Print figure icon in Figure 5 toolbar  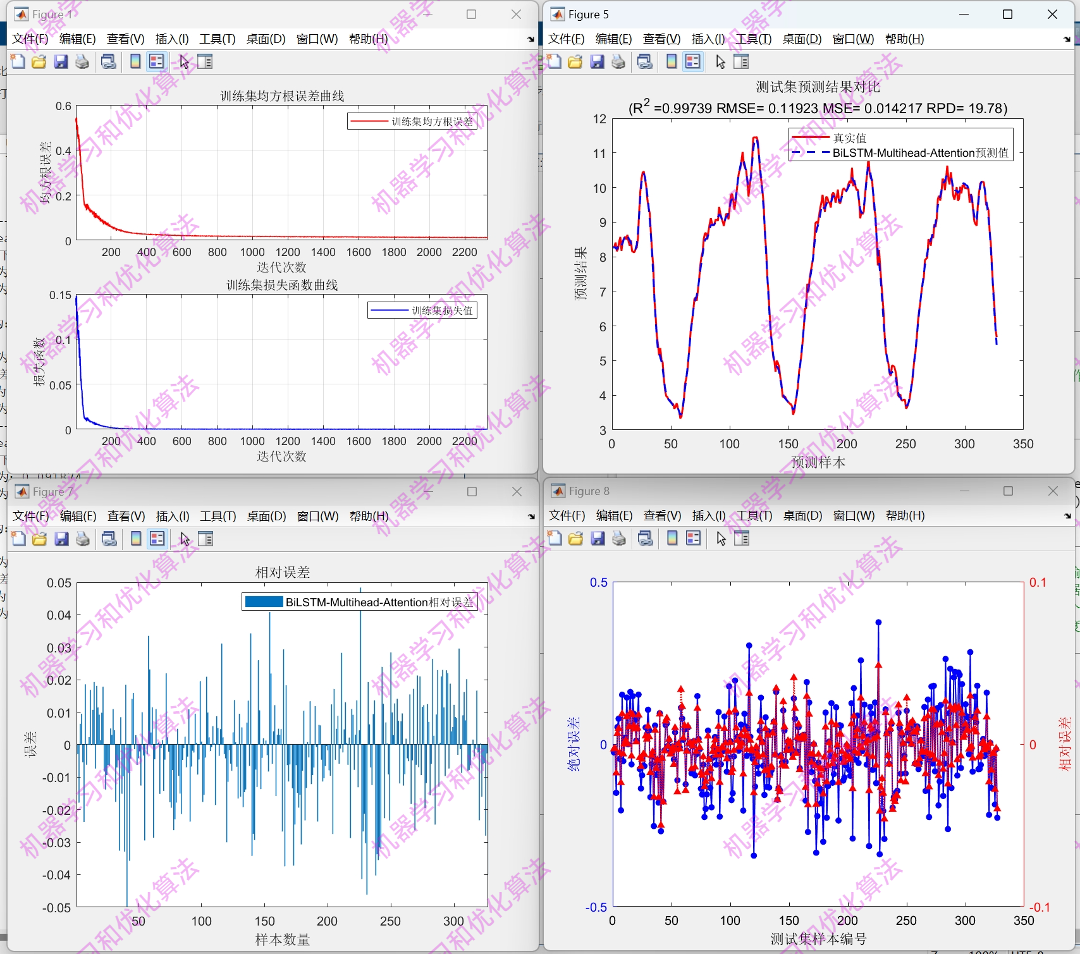(618, 61)
